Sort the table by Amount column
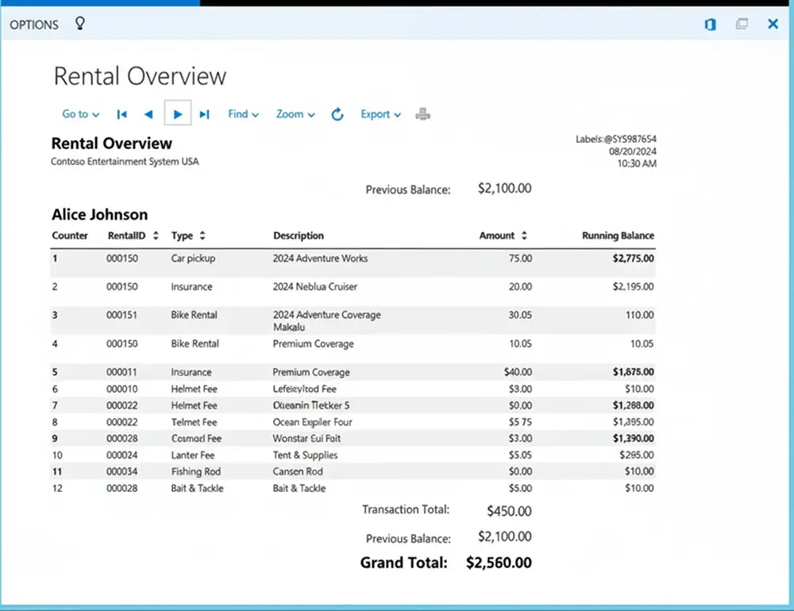The height and width of the screenshot is (611, 794). click(x=522, y=236)
